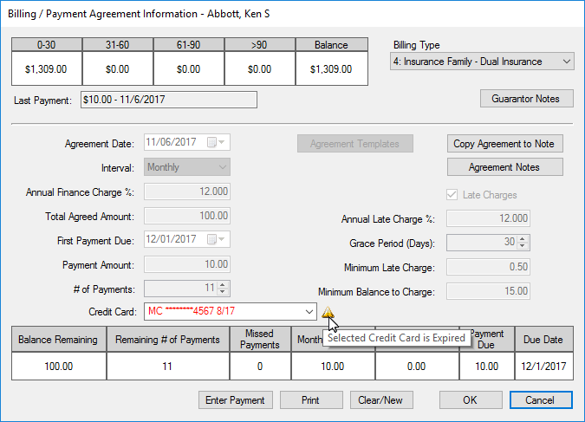Print the payment agreement
Viewport: 585px width, 422px height.
tap(311, 400)
